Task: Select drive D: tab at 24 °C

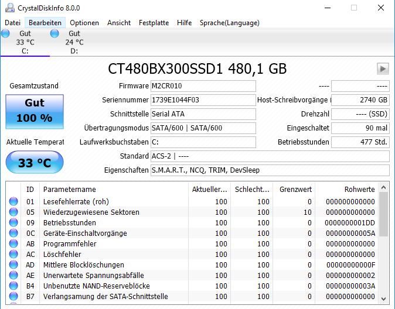Action: tap(74, 42)
